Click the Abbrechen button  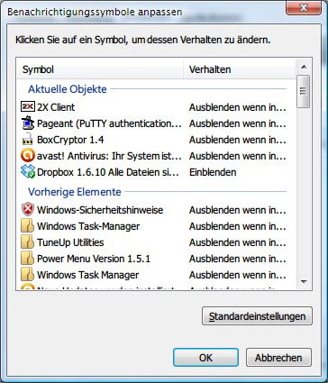(278, 358)
